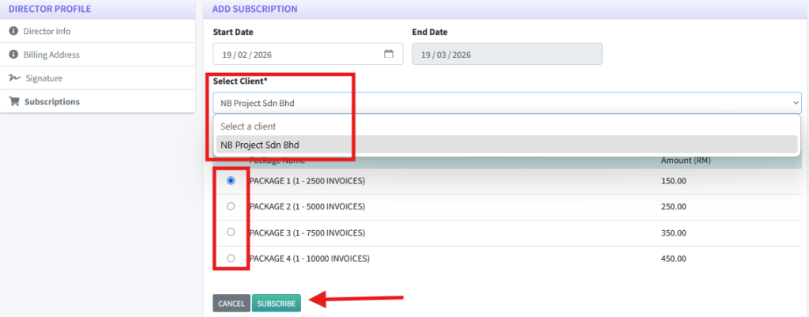This screenshot has height=317, width=809.
Task: Click the shopping cart icon beside Subscriptions
Action: click(x=13, y=102)
